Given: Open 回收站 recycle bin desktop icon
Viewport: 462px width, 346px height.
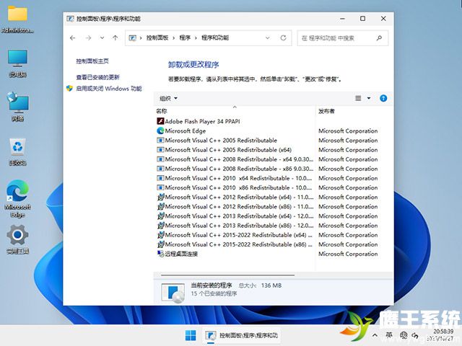Looking at the screenshot, I should click(17, 151).
